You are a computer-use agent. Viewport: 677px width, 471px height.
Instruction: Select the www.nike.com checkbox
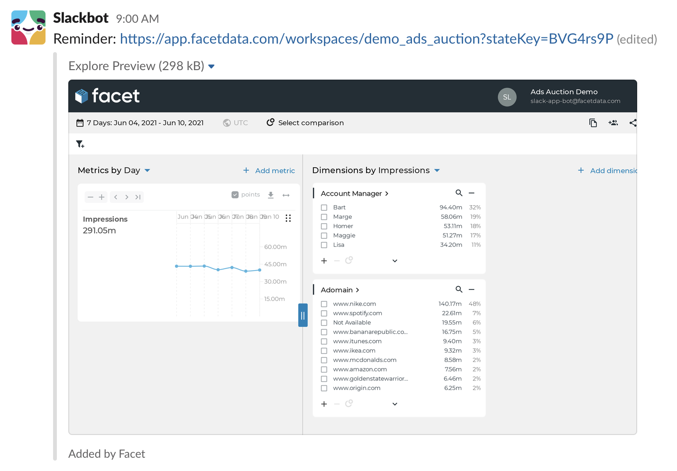click(x=324, y=304)
